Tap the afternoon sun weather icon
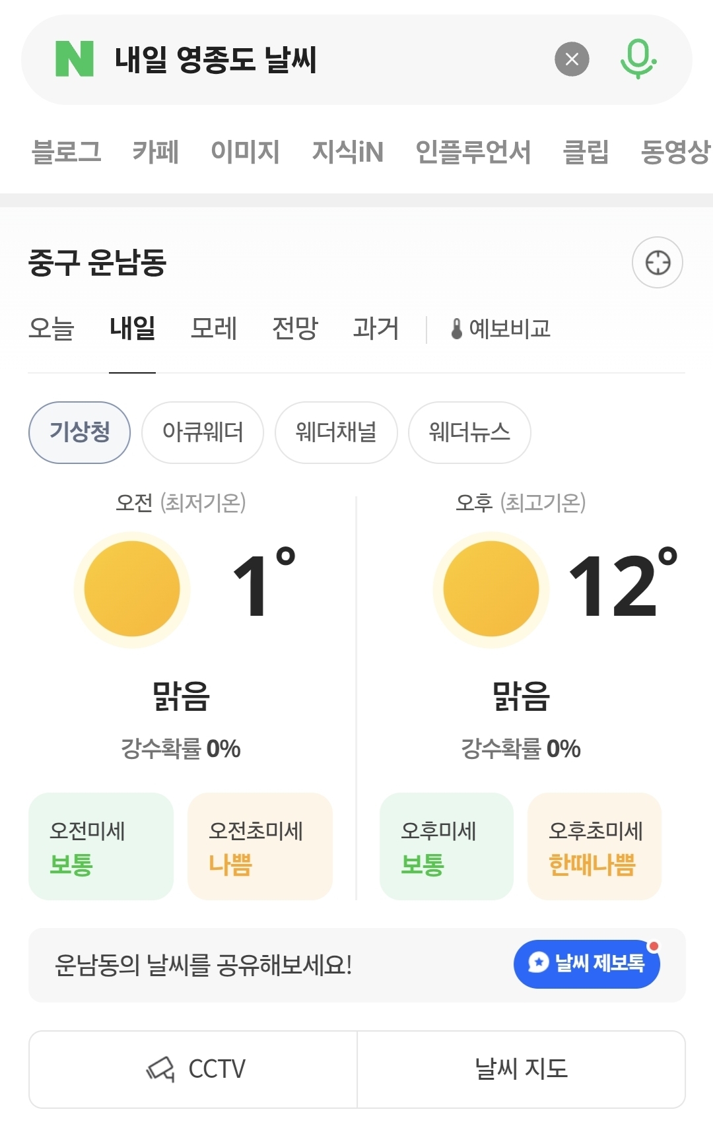The height and width of the screenshot is (1124, 713). (x=491, y=589)
